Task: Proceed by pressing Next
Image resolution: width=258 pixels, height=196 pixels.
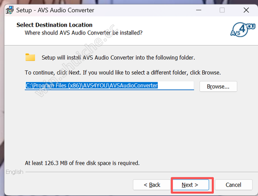Action: click(x=190, y=185)
